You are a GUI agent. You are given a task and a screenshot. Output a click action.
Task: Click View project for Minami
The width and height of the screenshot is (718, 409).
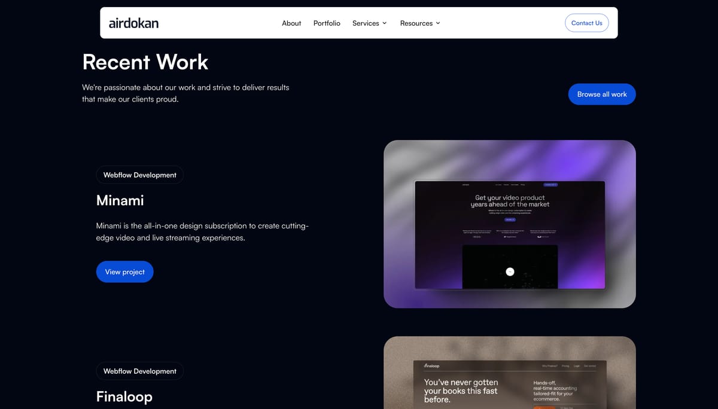tap(124, 271)
